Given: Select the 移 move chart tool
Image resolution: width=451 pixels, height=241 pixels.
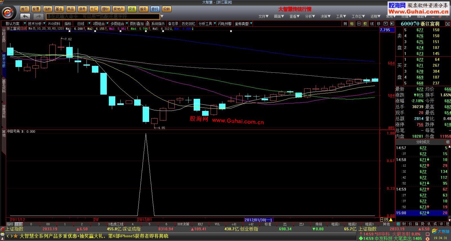Looking at the screenshot, I should (379, 24).
